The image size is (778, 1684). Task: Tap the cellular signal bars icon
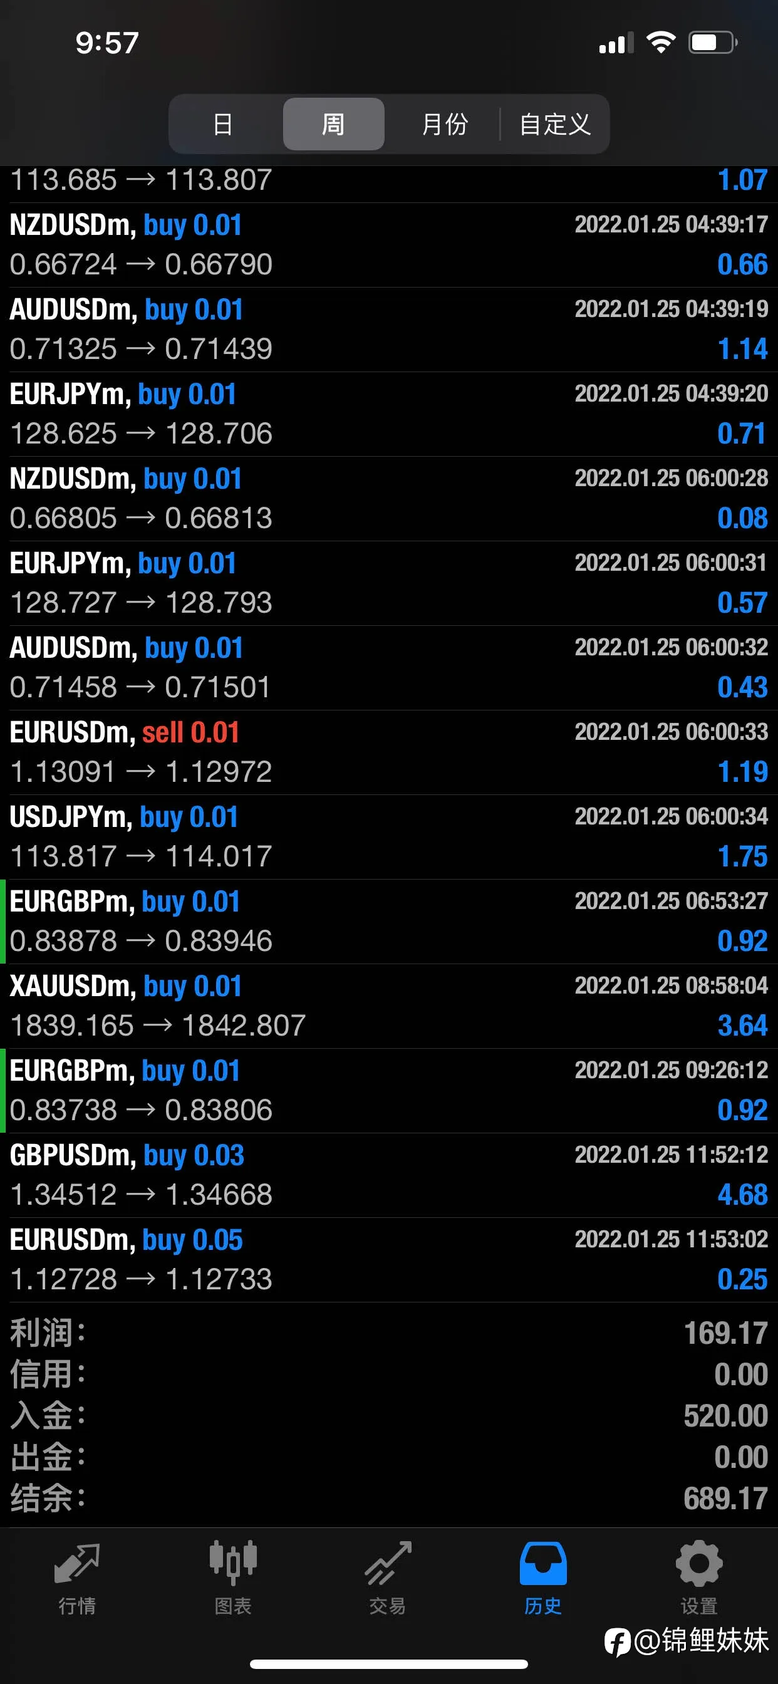[616, 43]
